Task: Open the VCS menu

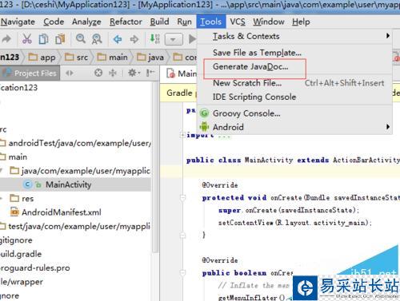Action: [x=238, y=22]
